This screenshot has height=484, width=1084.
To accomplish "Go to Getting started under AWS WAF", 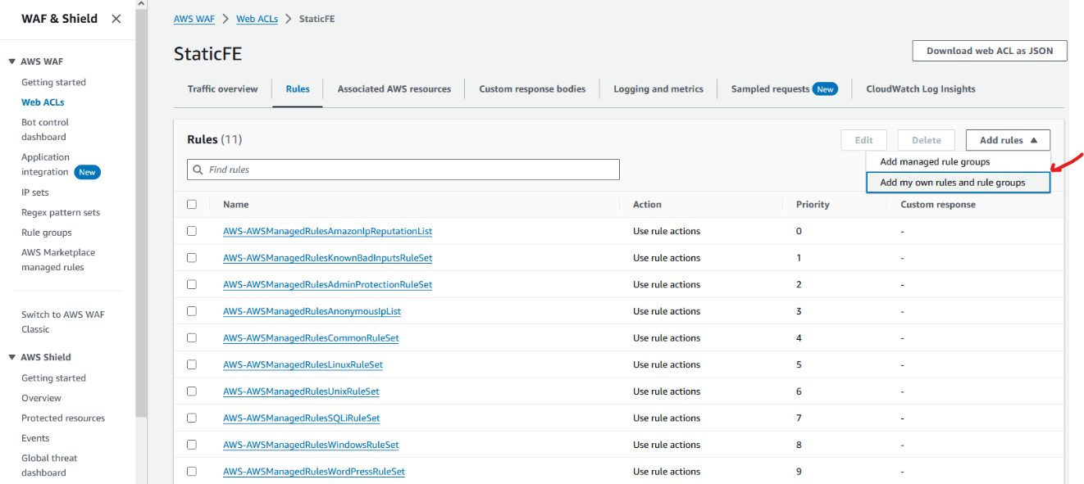I will 53,82.
